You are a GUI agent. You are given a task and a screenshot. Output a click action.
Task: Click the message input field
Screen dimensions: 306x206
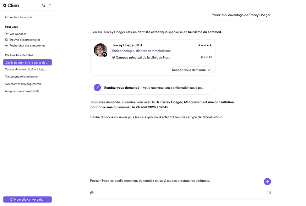coord(173,181)
